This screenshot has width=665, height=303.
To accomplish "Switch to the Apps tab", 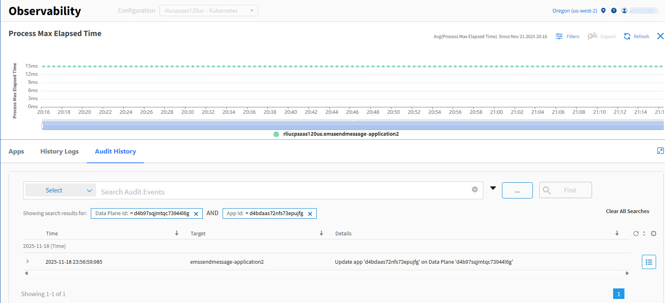I will tap(16, 151).
